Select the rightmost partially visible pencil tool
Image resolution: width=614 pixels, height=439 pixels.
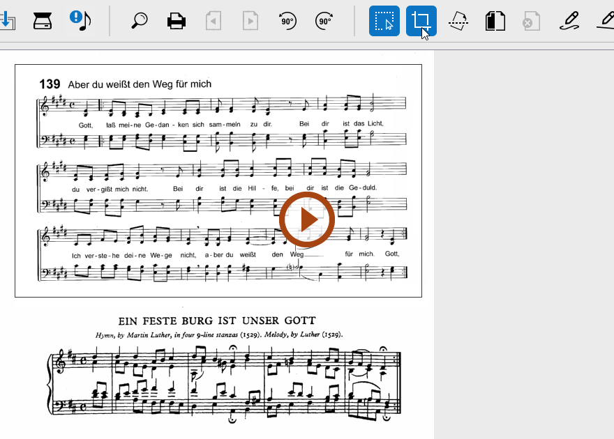coord(607,21)
